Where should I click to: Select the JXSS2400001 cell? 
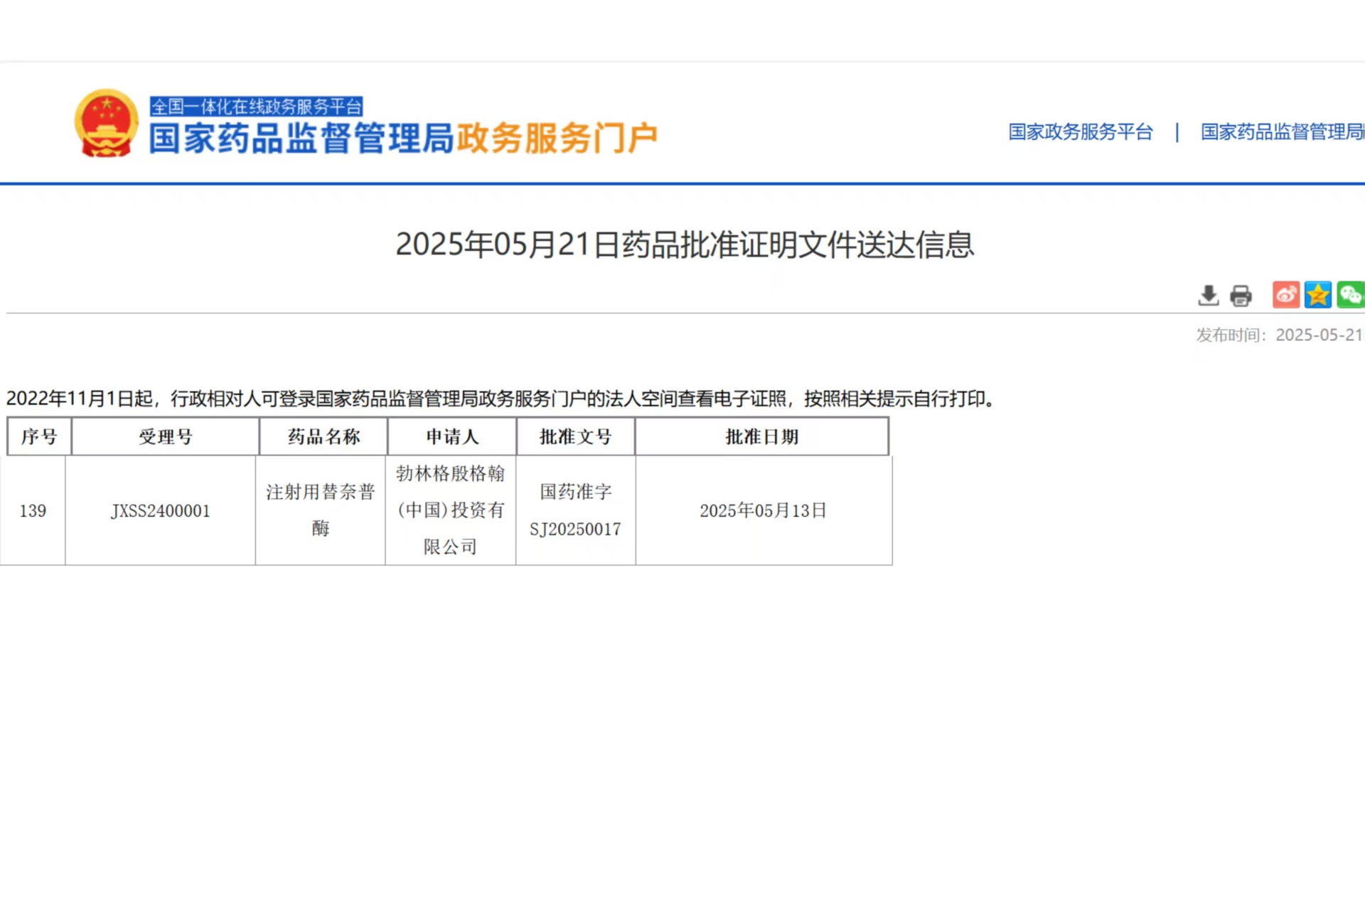(x=161, y=510)
